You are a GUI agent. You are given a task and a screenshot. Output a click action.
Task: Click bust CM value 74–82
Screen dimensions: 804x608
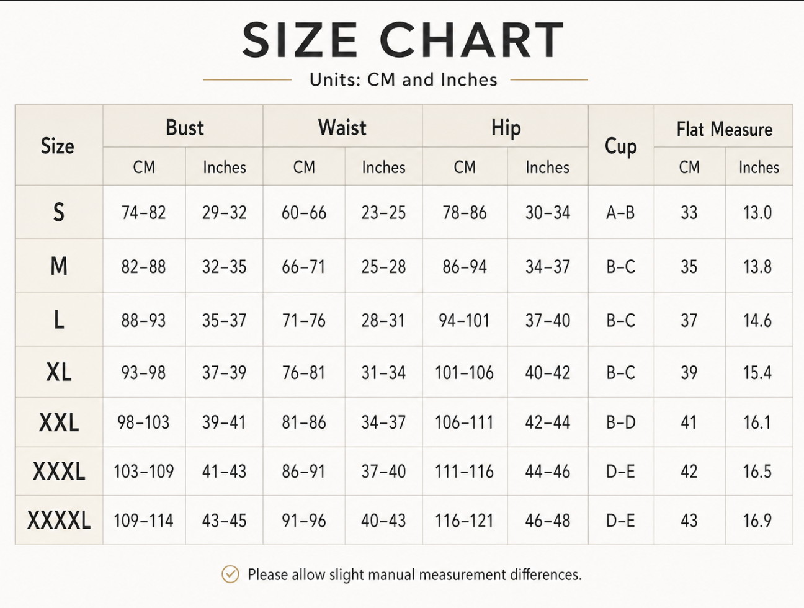(x=144, y=213)
